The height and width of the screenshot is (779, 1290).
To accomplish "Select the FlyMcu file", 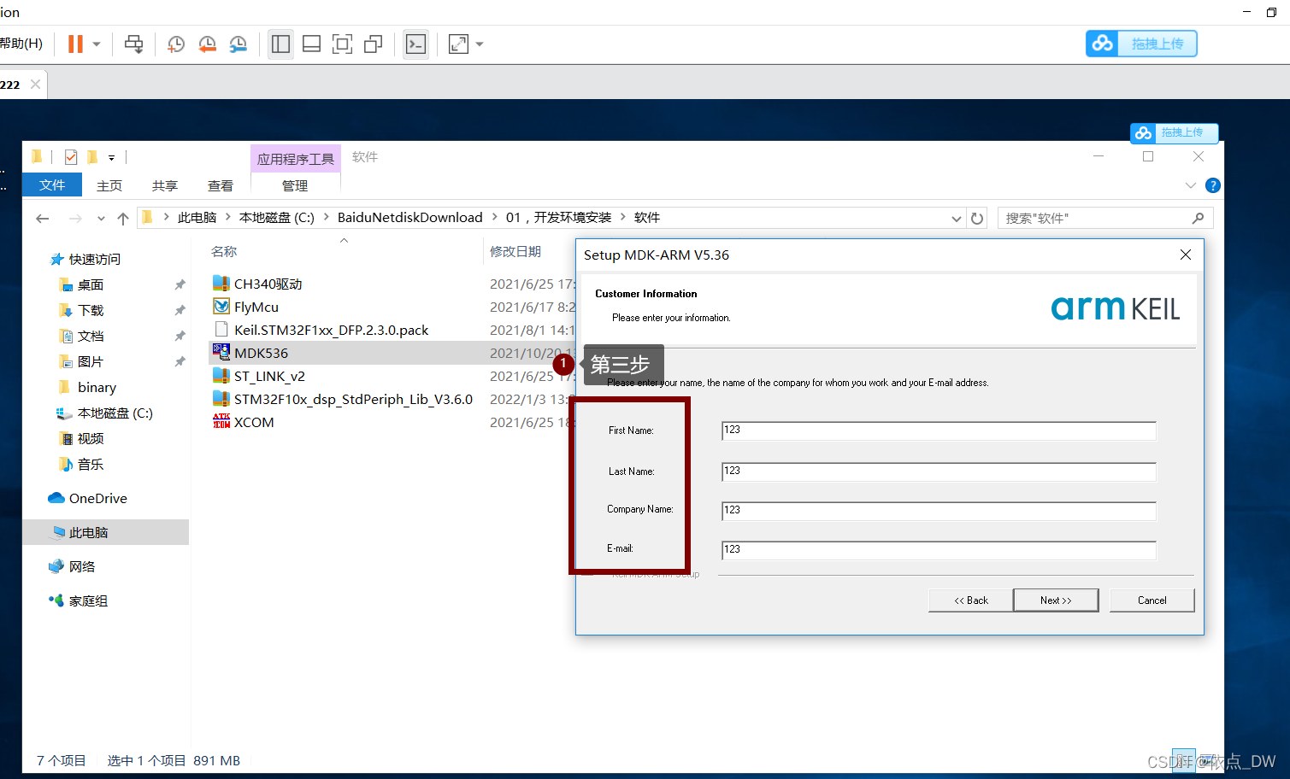I will (x=256, y=307).
